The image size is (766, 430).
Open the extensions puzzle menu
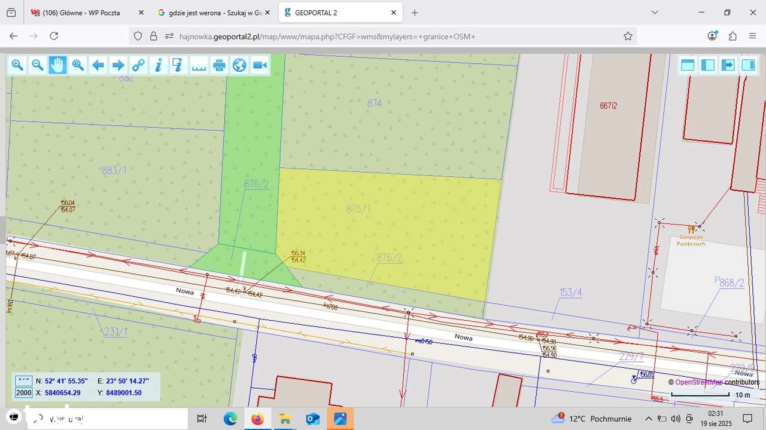(732, 36)
